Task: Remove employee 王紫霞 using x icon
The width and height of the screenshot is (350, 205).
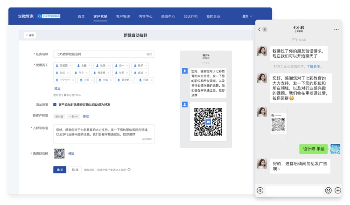Action: pos(70,66)
